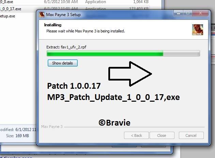Screen dimensions: 215x158
Task: Click the ©Bravie watermark text
Action: (x=114, y=123)
